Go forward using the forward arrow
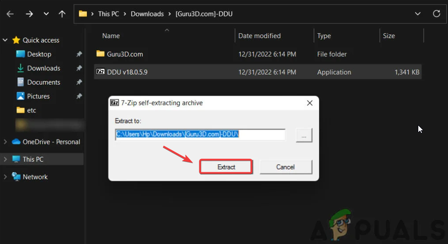Image resolution: width=448 pixels, height=244 pixels. [x=29, y=14]
